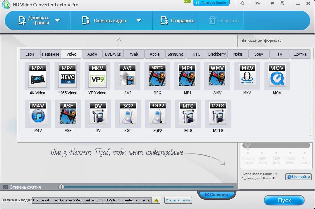Open the Samsung devices tab
Image resolution: width=315 pixels, height=209 pixels.
coord(175,54)
